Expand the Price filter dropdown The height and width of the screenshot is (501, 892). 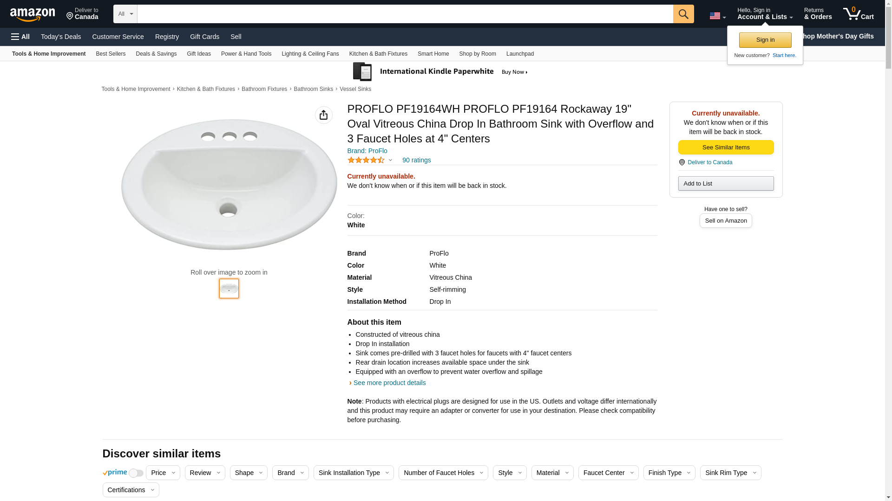163,473
